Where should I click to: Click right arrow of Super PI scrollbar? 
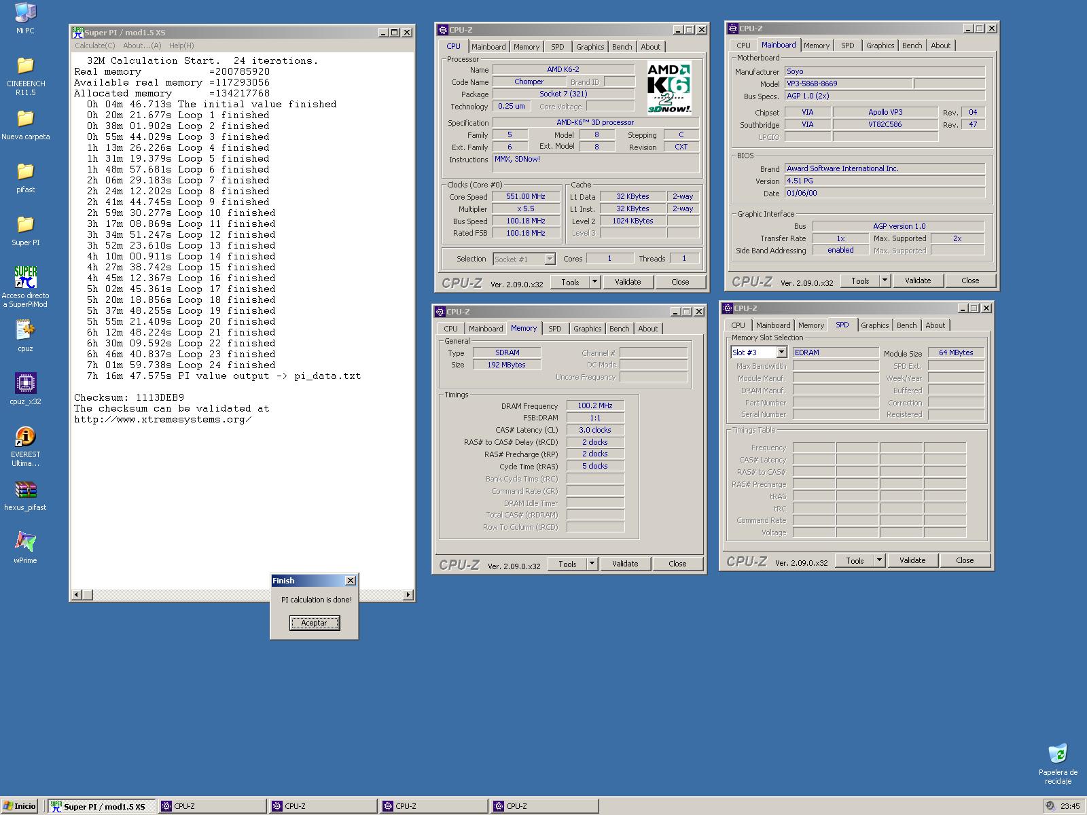pyautogui.click(x=408, y=595)
